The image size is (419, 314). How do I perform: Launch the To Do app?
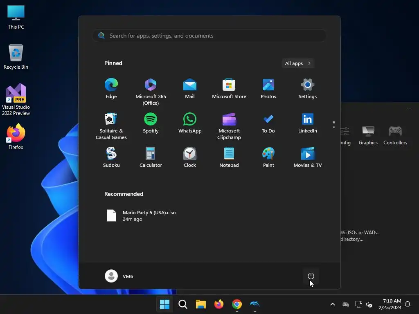click(268, 123)
